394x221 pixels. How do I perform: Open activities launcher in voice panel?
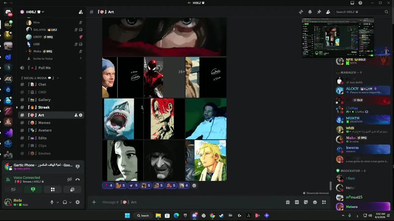53,190
